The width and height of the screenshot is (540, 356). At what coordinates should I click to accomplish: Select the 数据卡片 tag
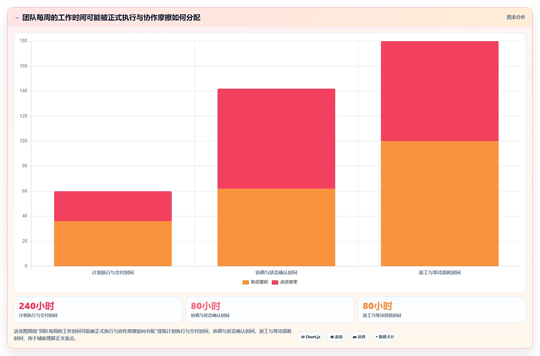point(385,337)
